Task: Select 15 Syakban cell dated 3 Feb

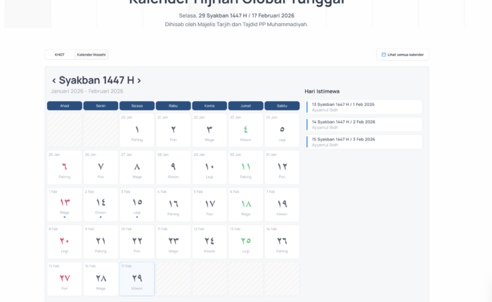Action: tap(137, 204)
